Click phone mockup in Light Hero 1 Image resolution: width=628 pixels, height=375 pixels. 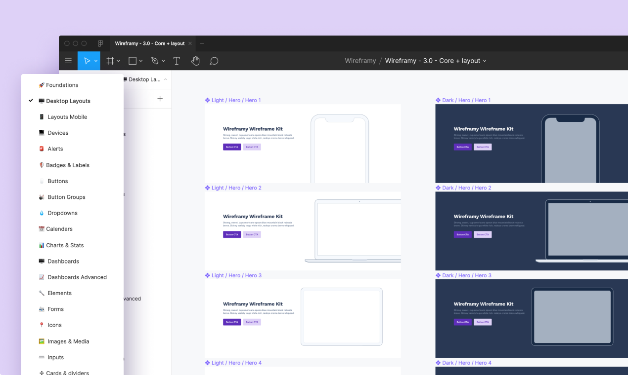pos(340,149)
